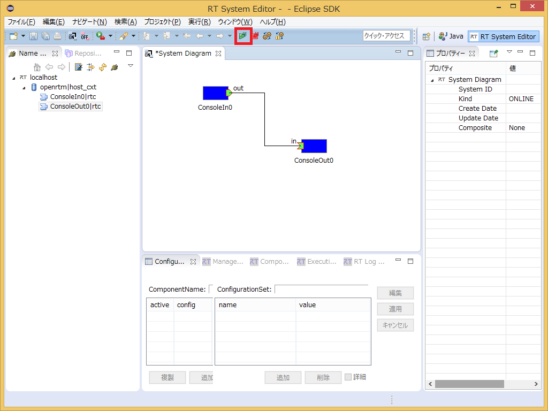
Task: Open dropdown arrow beside Run External Tools
Action: 110,36
